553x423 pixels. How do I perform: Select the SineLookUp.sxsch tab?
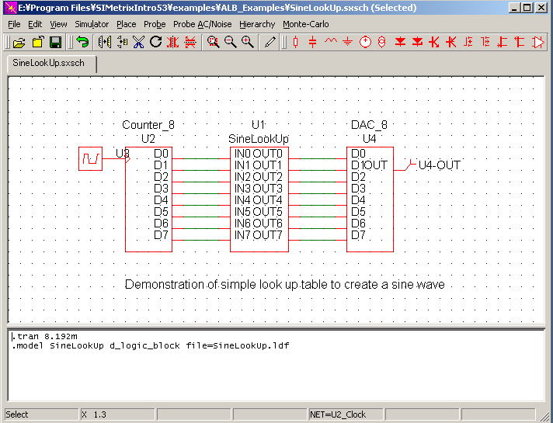51,64
